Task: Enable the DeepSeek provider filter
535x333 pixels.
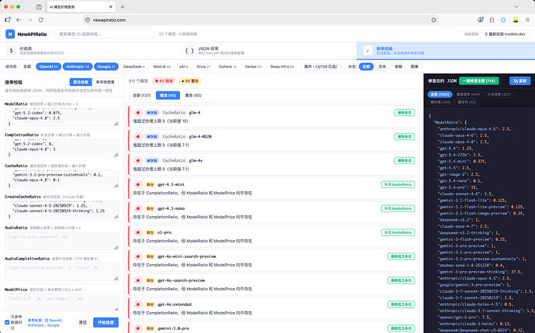Action: coord(133,67)
